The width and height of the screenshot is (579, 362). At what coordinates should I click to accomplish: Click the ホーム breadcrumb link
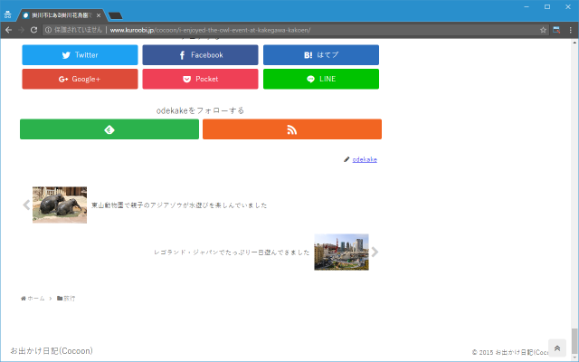coord(35,298)
